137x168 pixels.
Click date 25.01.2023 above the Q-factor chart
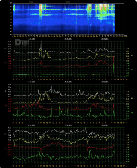68,82
